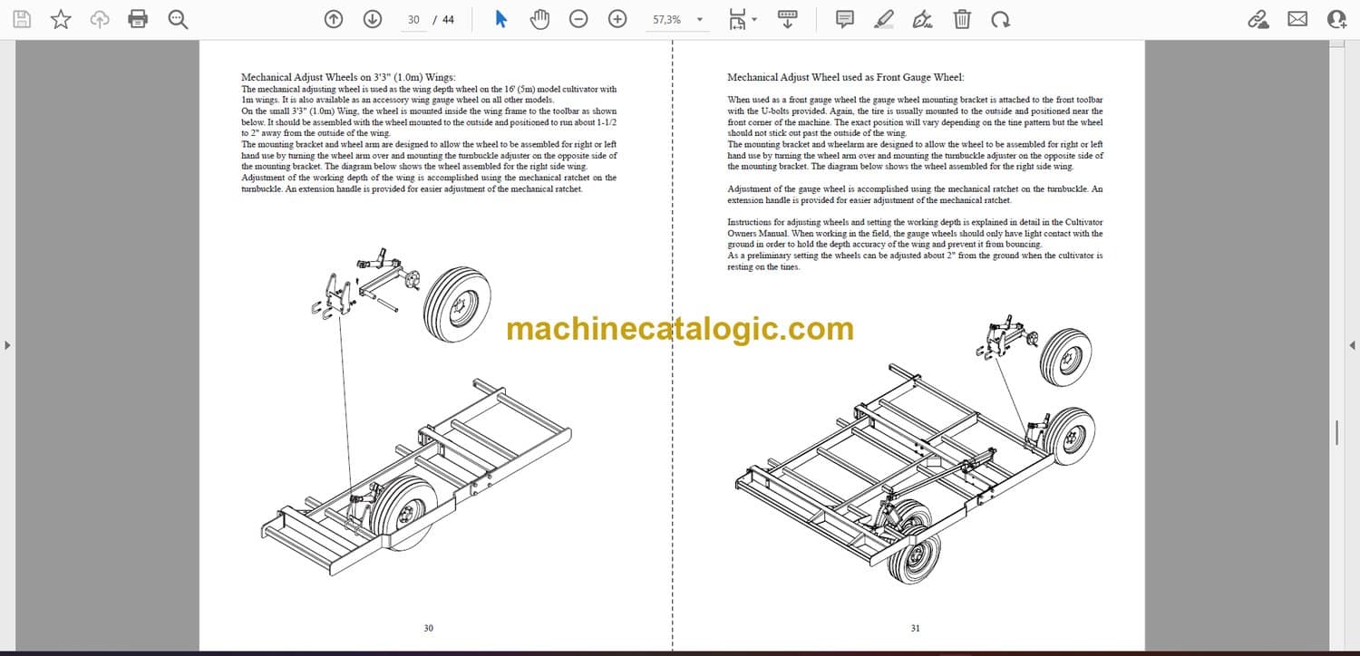The width and height of the screenshot is (1360, 656).
Task: Click the vertical scrollbar thumb
Action: tap(1336, 432)
